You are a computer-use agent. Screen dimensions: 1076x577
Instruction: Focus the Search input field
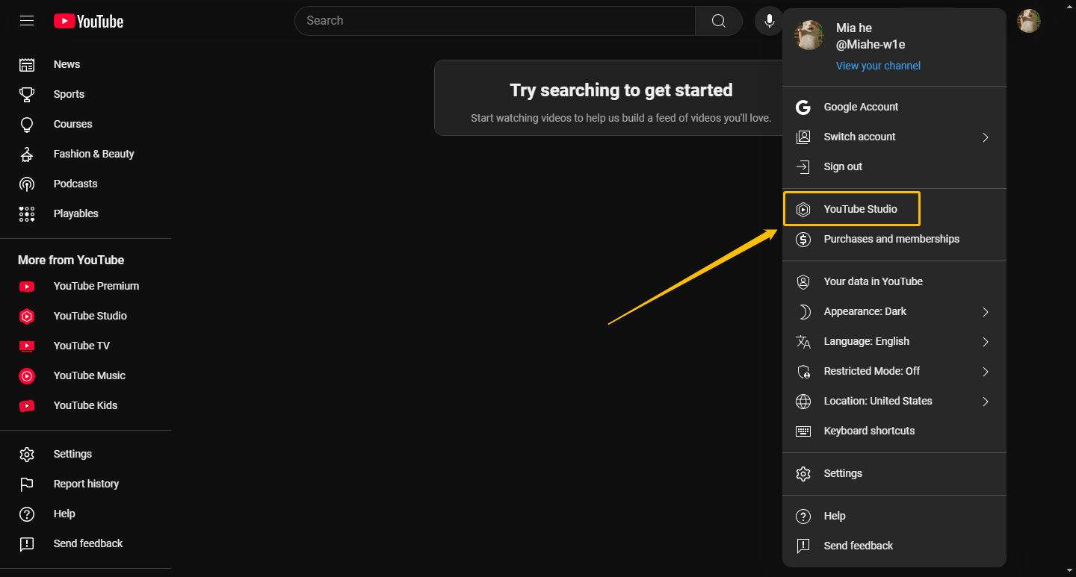point(495,21)
